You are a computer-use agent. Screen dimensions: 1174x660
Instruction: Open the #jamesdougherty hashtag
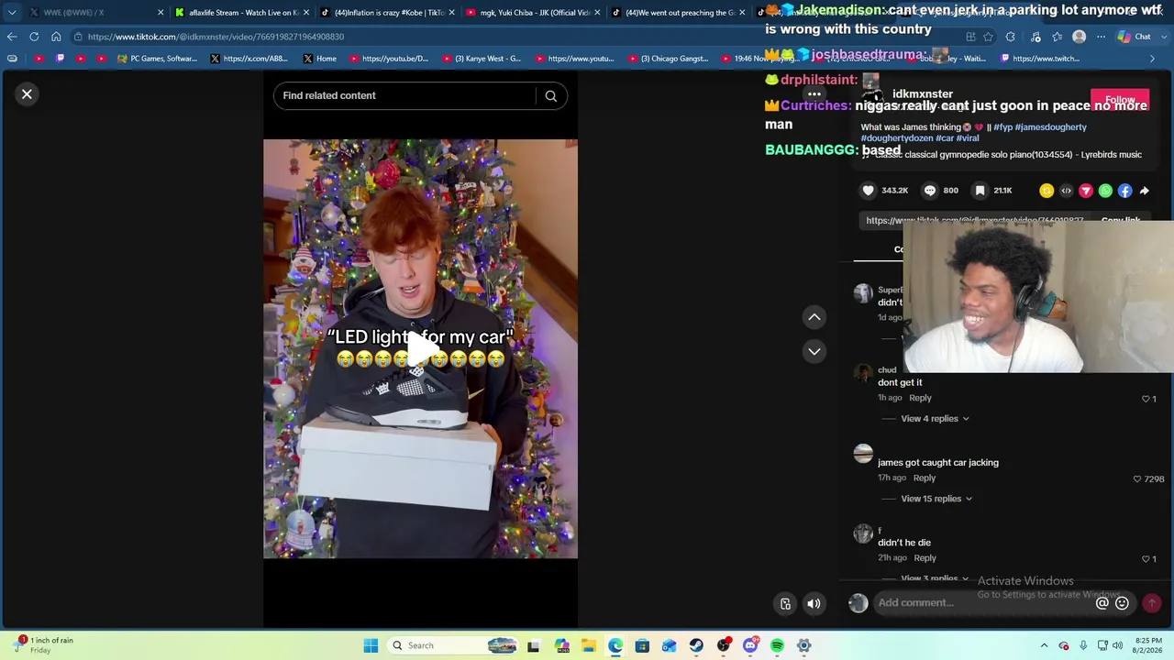(1050, 127)
